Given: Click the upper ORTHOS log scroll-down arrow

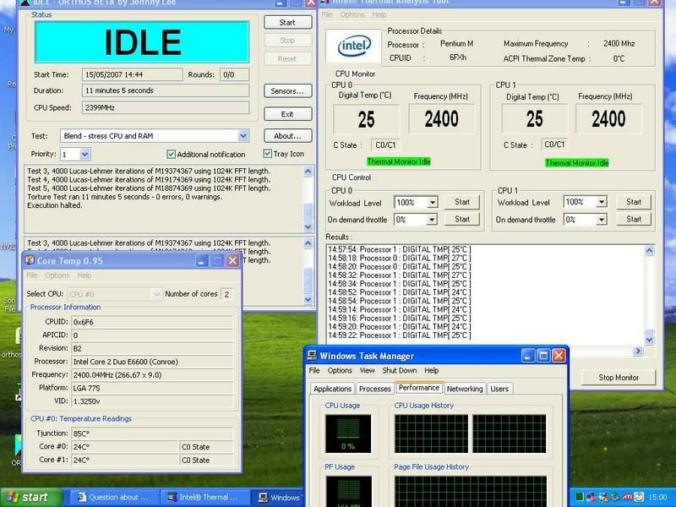Looking at the screenshot, I should pos(308,226).
